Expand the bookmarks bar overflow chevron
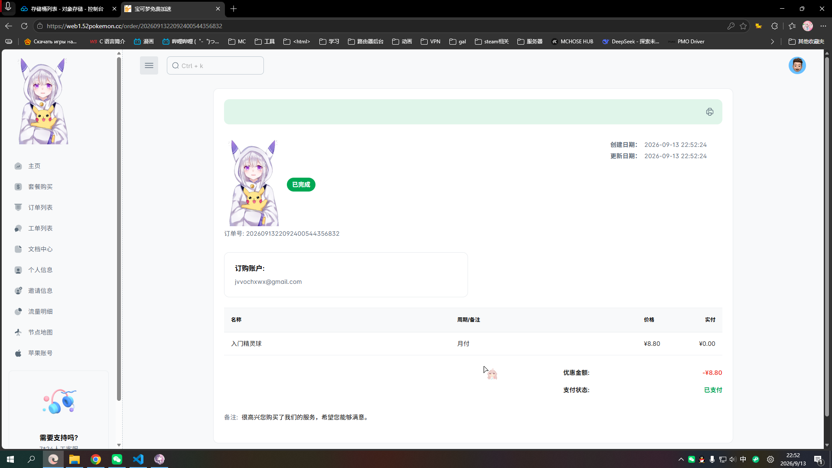This screenshot has height=468, width=832. coord(772,42)
